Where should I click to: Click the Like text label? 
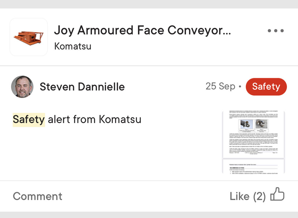(240, 196)
